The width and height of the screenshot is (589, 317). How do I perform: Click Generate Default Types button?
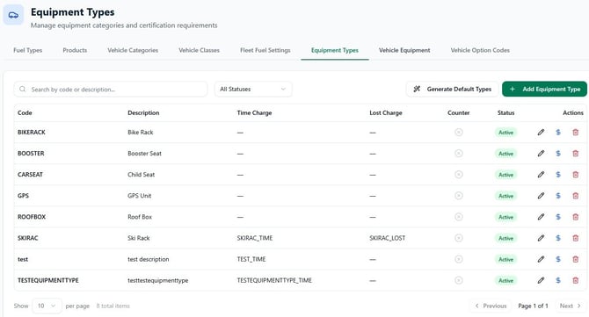pyautogui.click(x=452, y=90)
